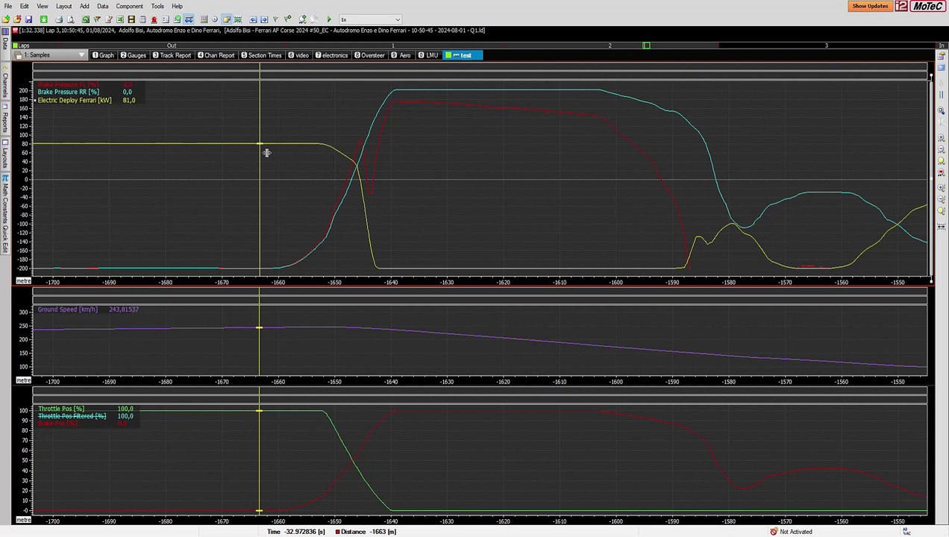The height and width of the screenshot is (537, 949).
Task: Click the green marker on lap timeline bar
Action: pyautogui.click(x=646, y=45)
